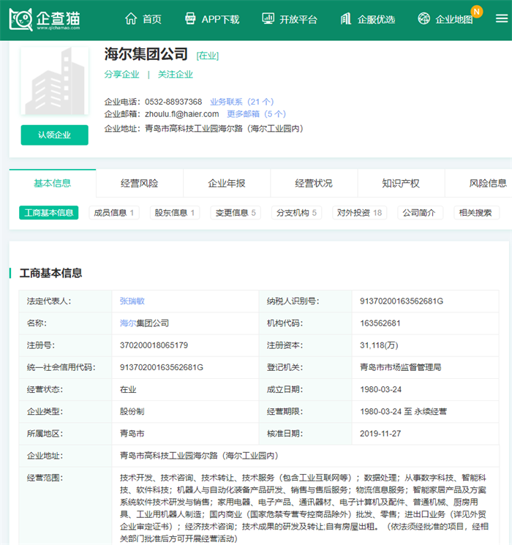Screen dimensions: 512x545
Task: Switch to the 经营状况 tab
Action: 314,183
